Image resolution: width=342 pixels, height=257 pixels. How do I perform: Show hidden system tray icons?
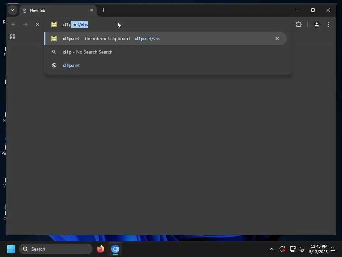[272, 249]
